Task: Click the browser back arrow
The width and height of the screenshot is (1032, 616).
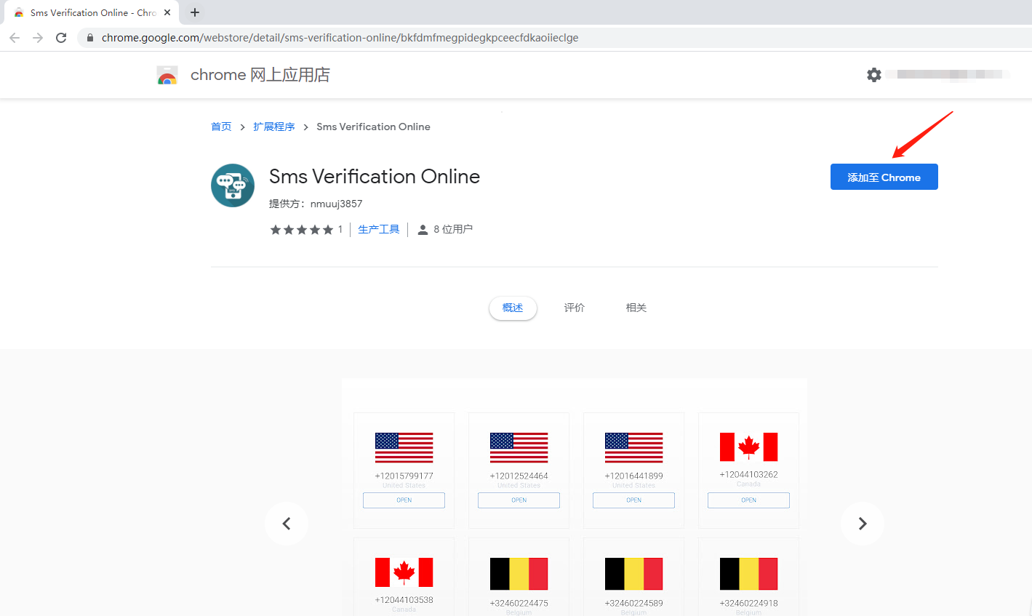Action: 15,38
